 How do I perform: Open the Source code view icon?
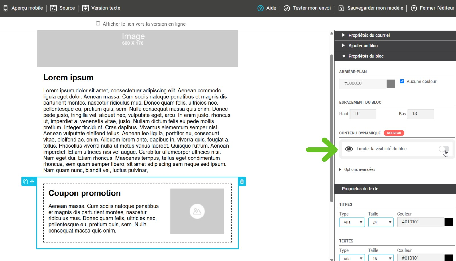coord(53,8)
